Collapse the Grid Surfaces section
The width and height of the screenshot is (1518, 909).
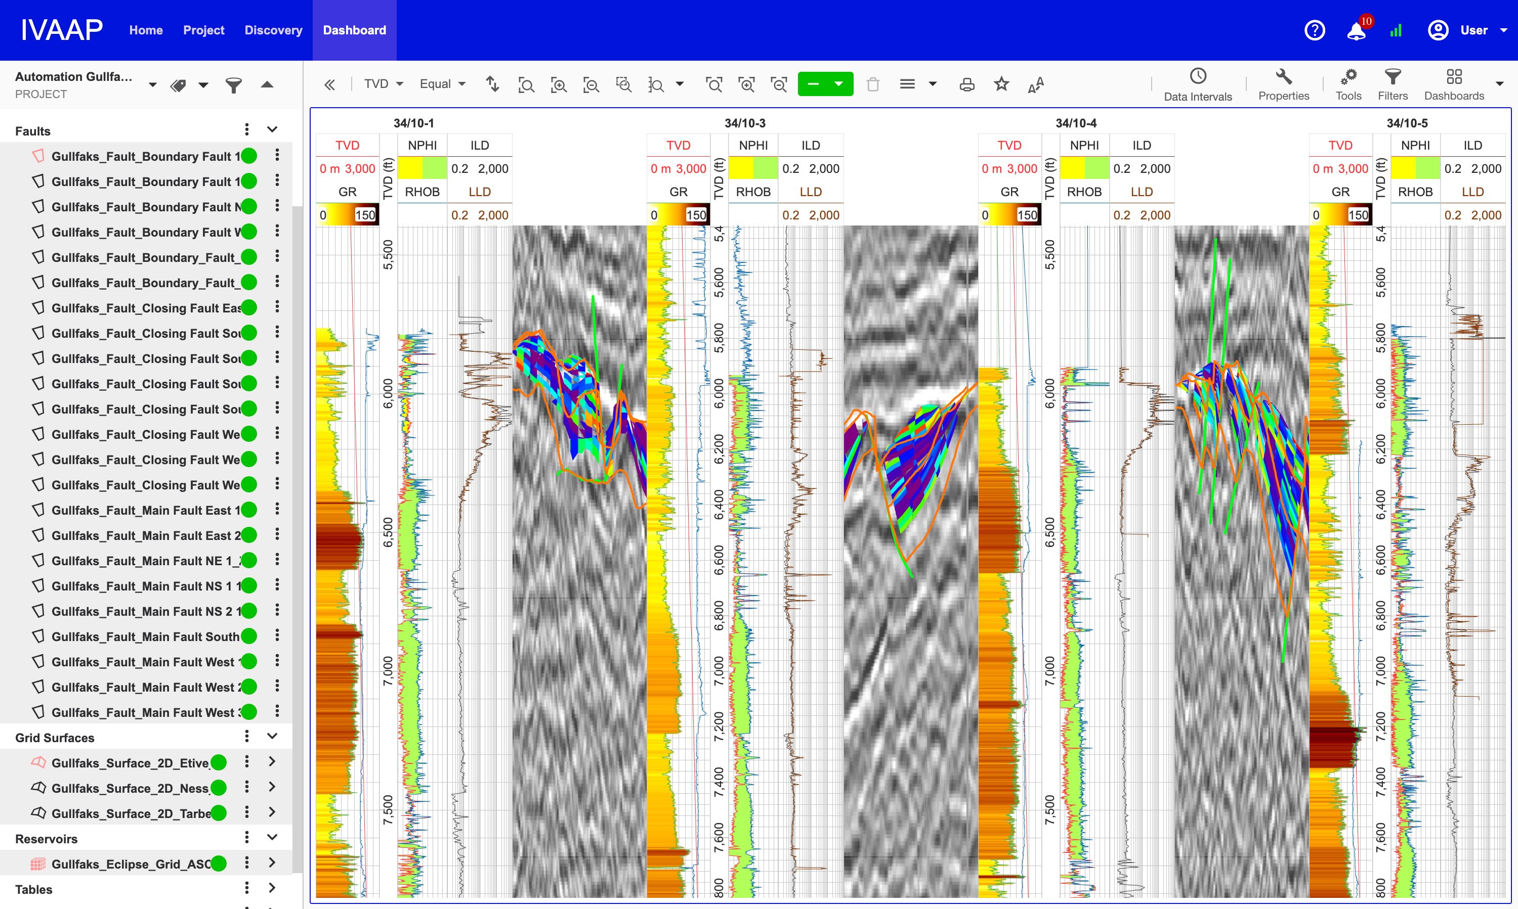[x=272, y=736]
